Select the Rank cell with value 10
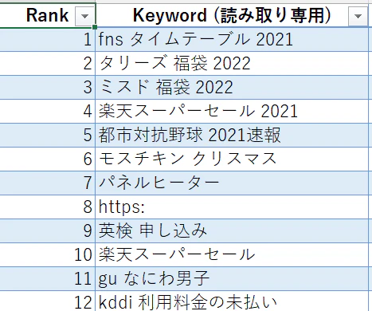 47,254
